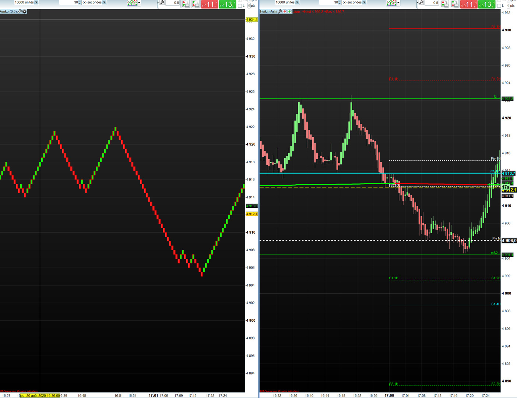Click the wrench settings icon beside left 0.5 field
Image resolution: width=517 pixels, height=398 pixels.
tap(162, 3)
